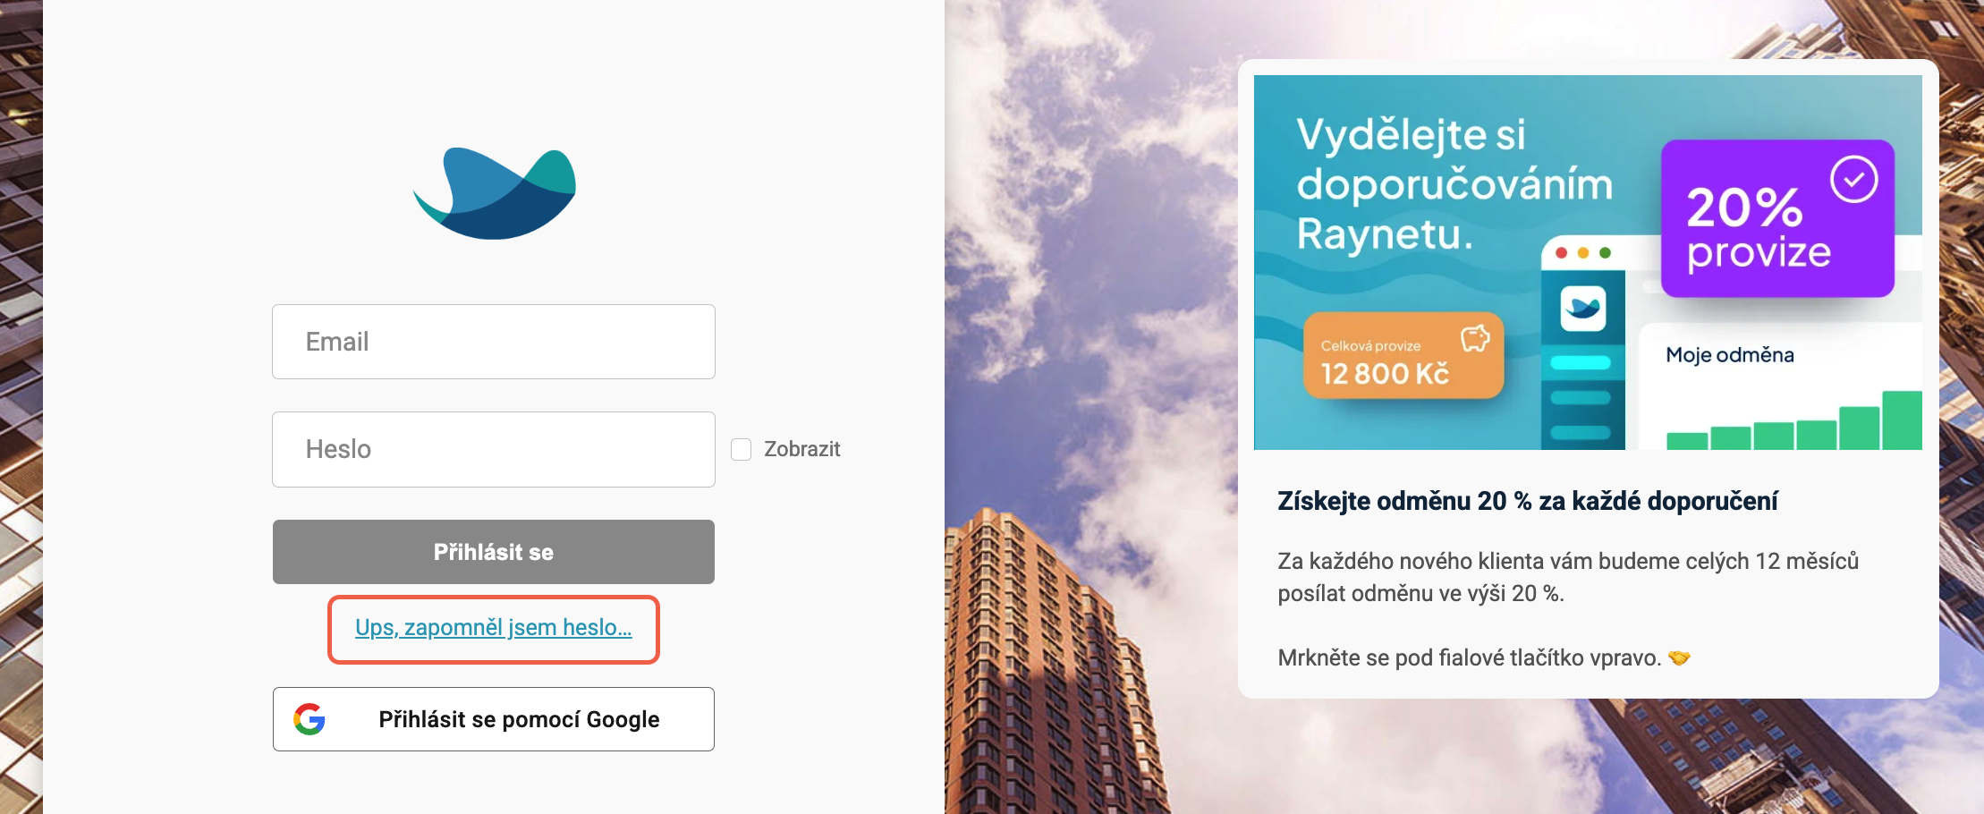Viewport: 1984px width, 814px height.
Task: Click heading 'Získejte odměnu 20 % za každé doporučení'
Action: (x=1528, y=501)
